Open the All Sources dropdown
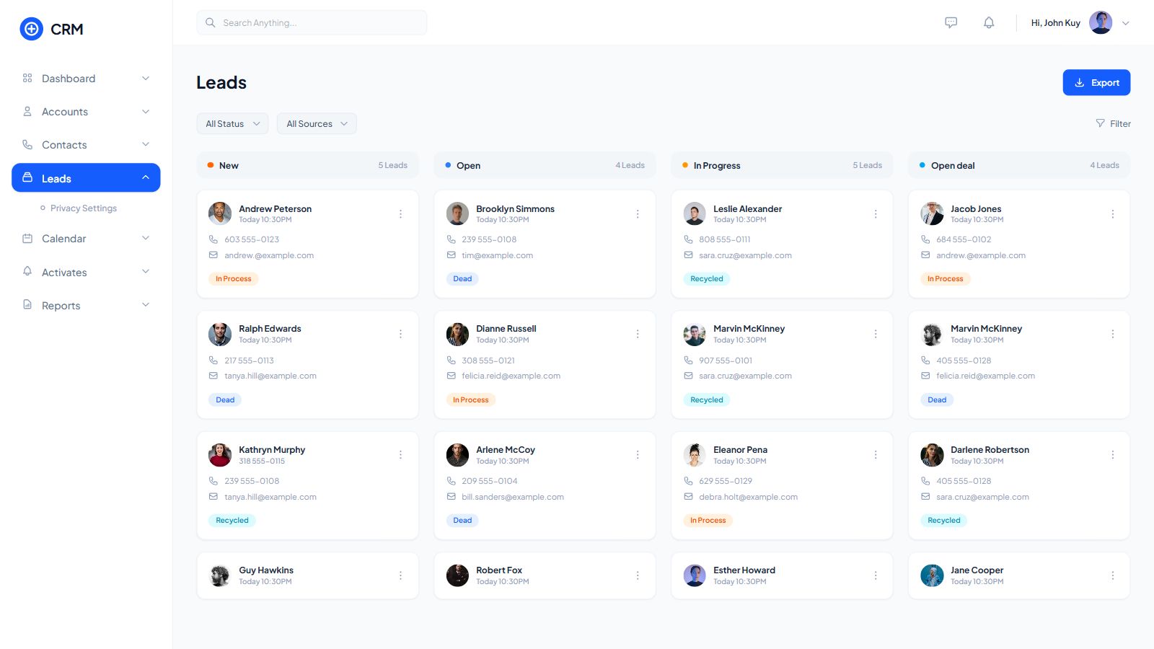The image size is (1154, 649). pyautogui.click(x=317, y=123)
